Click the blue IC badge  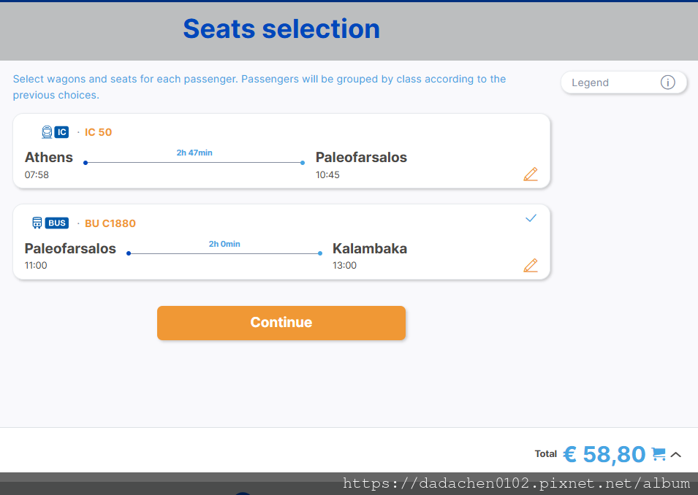pos(61,132)
